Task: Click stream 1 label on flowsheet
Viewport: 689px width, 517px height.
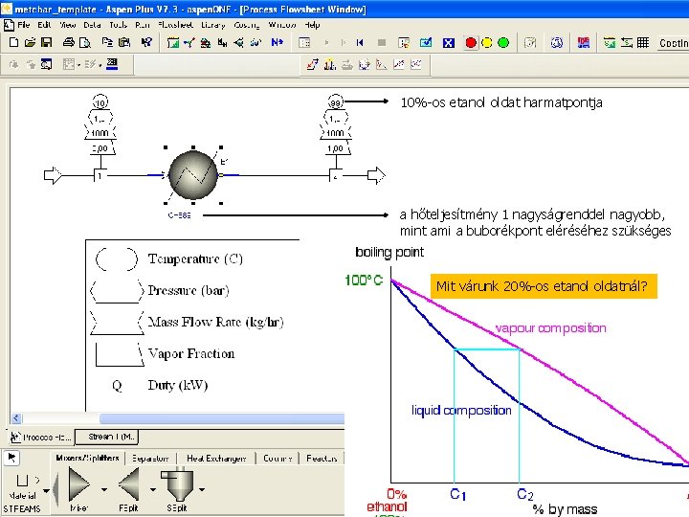Action: pos(100,176)
